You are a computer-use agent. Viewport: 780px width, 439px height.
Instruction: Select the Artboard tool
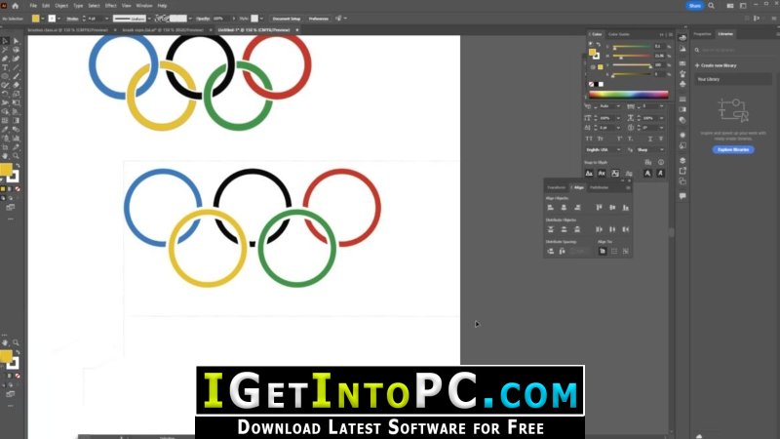5,147
